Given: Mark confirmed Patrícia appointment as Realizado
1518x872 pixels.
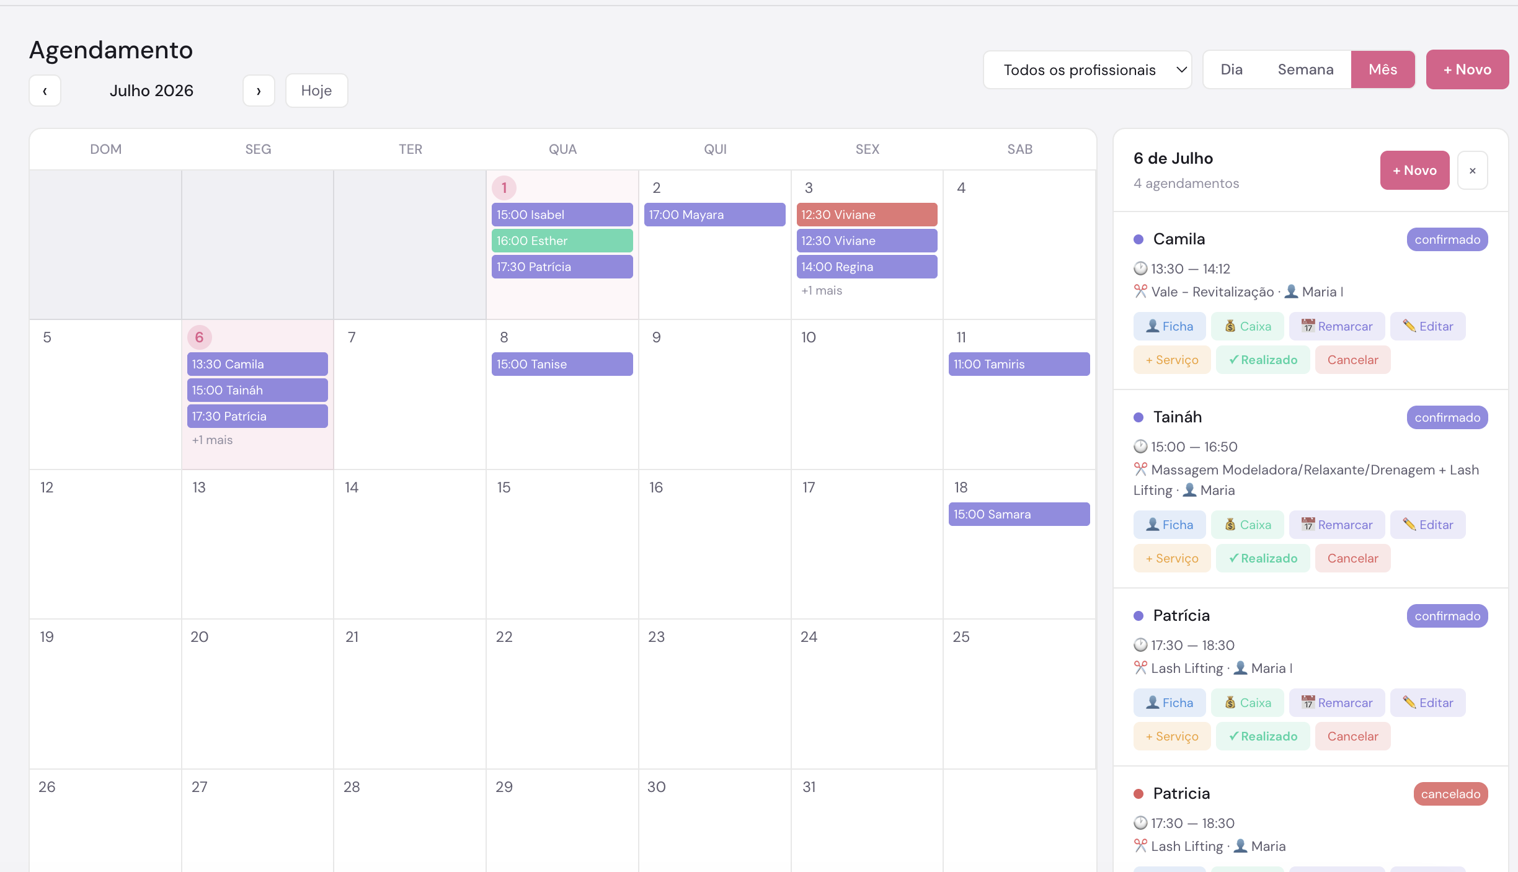Looking at the screenshot, I should 1263,736.
